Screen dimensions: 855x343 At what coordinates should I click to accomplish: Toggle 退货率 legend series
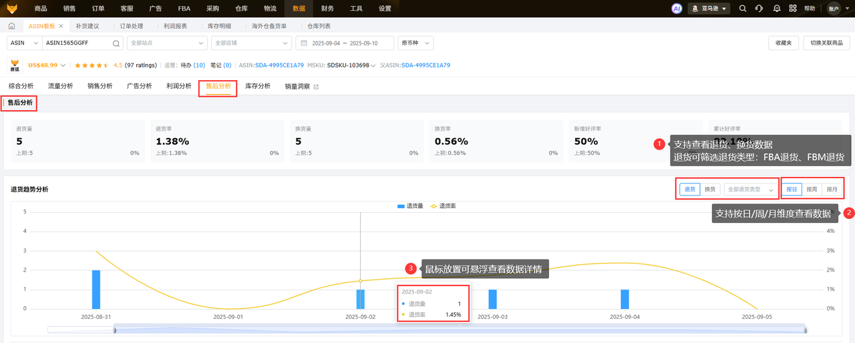click(444, 206)
